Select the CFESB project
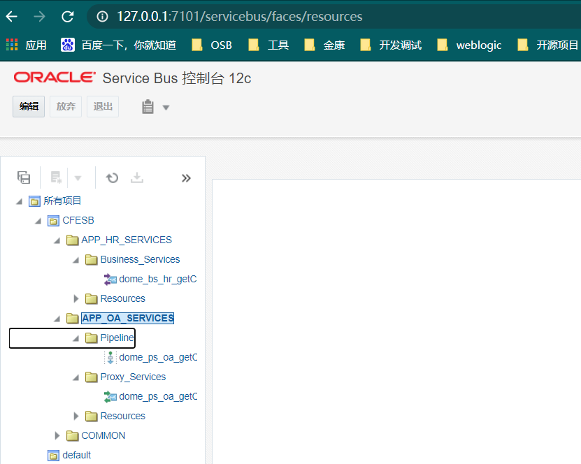Image resolution: width=581 pixels, height=464 pixels. pos(78,220)
